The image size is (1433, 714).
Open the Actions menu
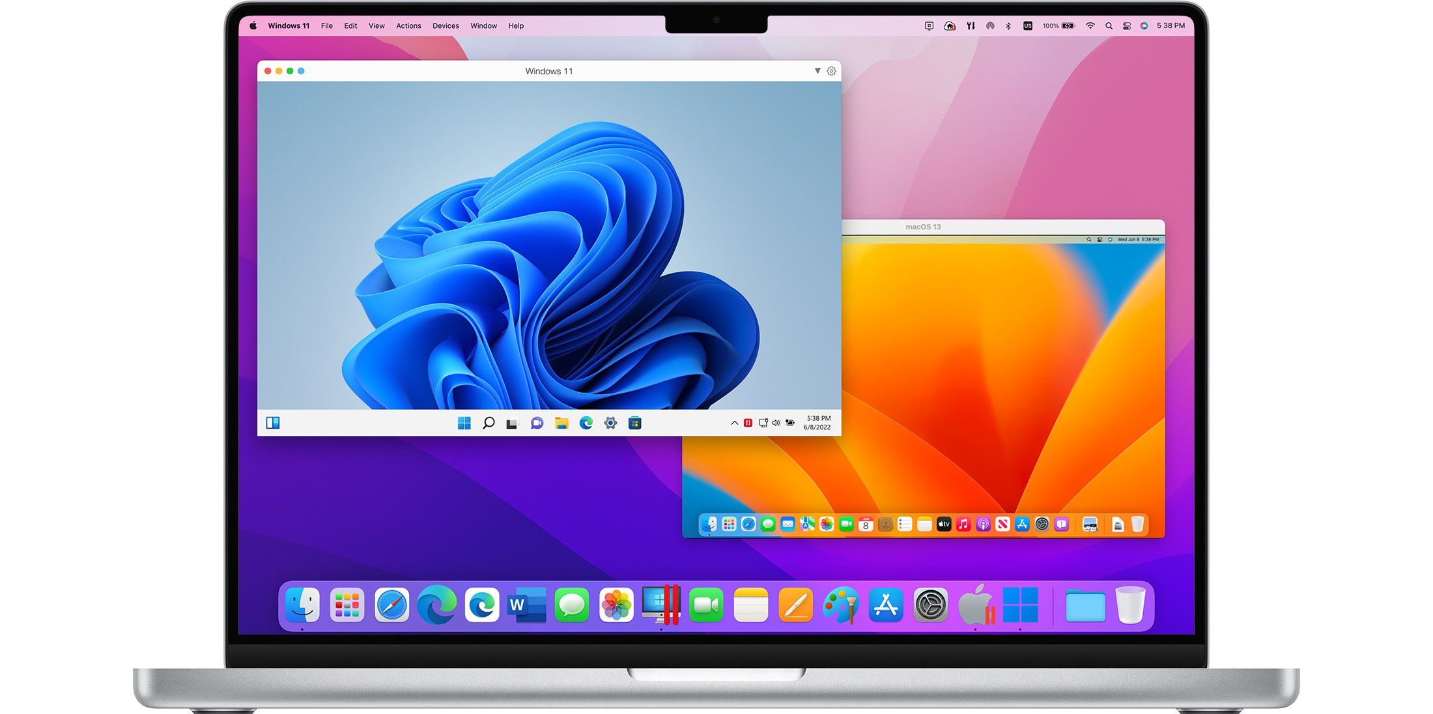(408, 26)
